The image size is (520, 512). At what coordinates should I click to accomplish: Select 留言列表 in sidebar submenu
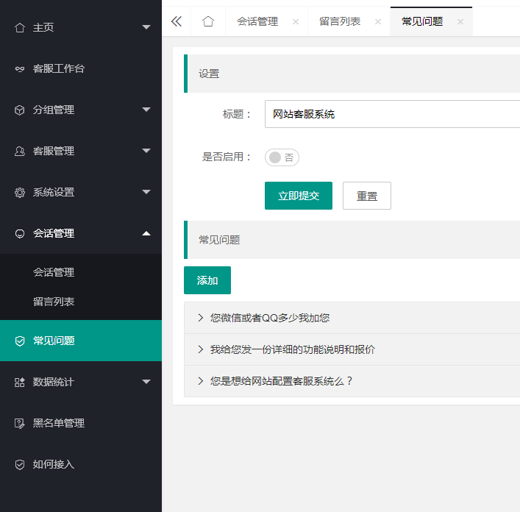54,302
